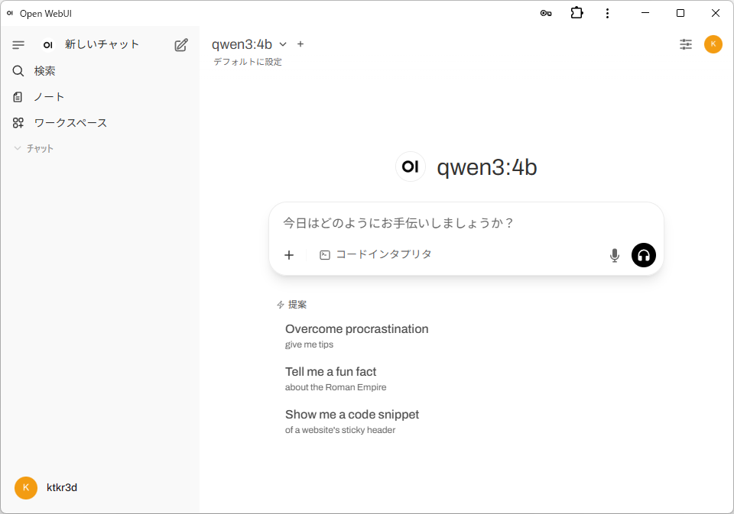Click the large qwen3:4b model logo icon
This screenshot has width=734, height=514.
pos(411,166)
